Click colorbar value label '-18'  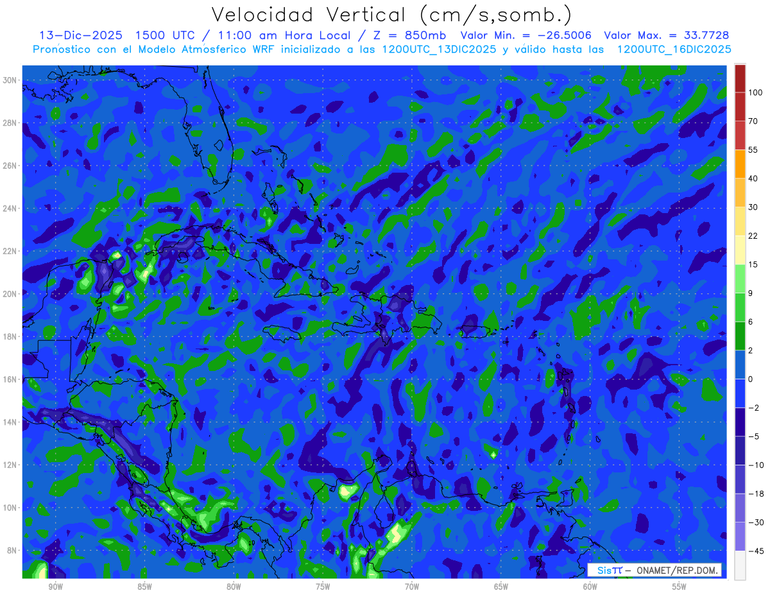755,494
